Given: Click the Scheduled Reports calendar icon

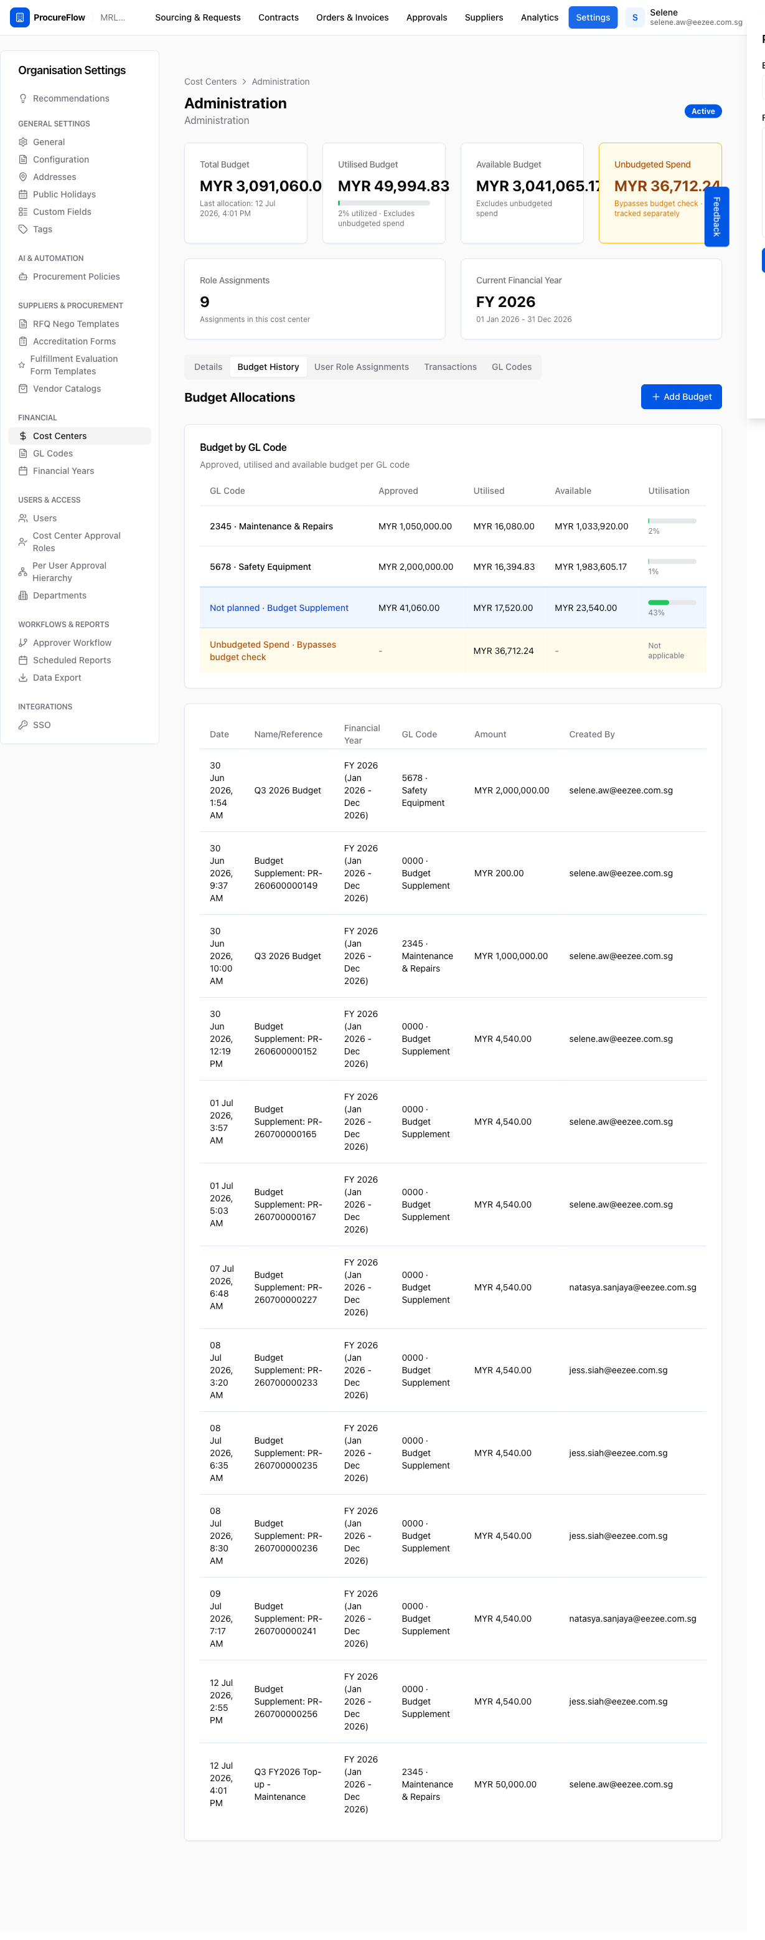Looking at the screenshot, I should pyautogui.click(x=23, y=661).
